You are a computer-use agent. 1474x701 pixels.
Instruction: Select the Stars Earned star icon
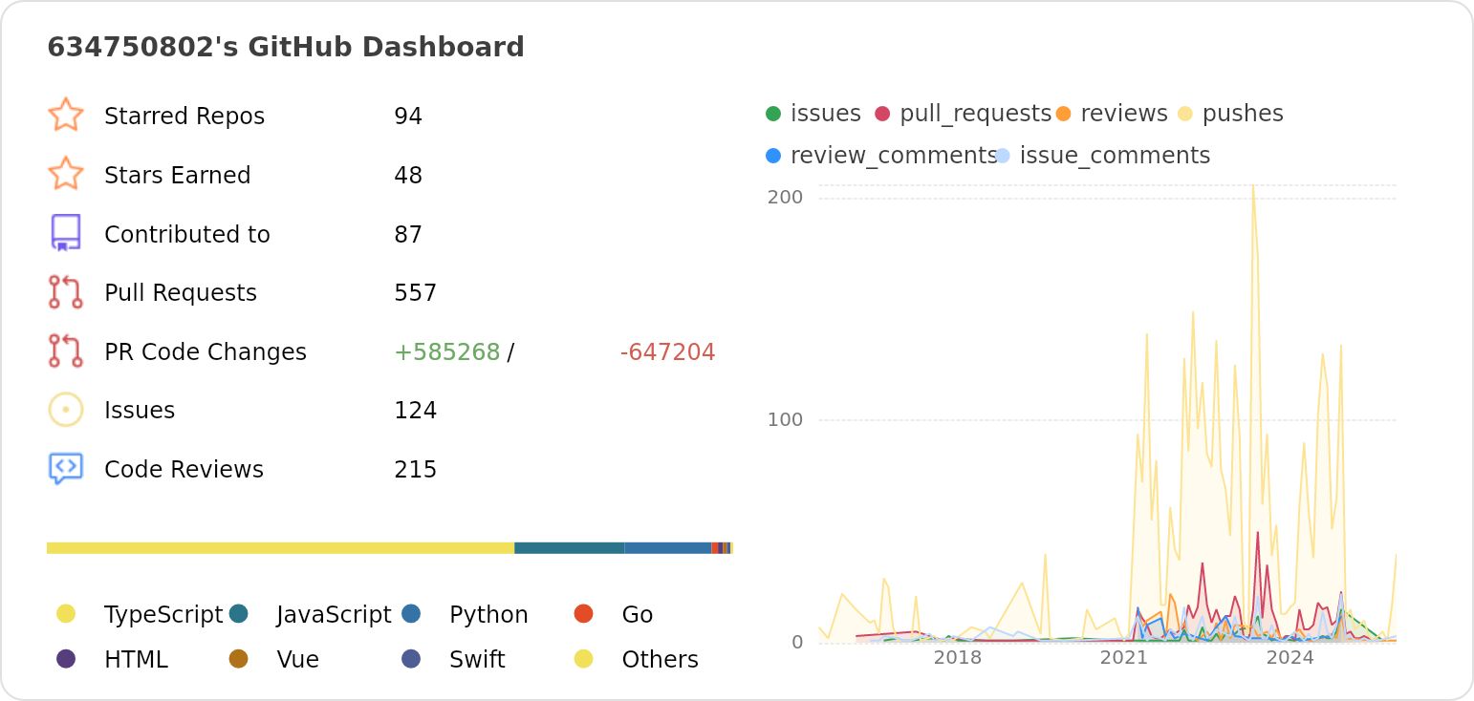[65, 175]
